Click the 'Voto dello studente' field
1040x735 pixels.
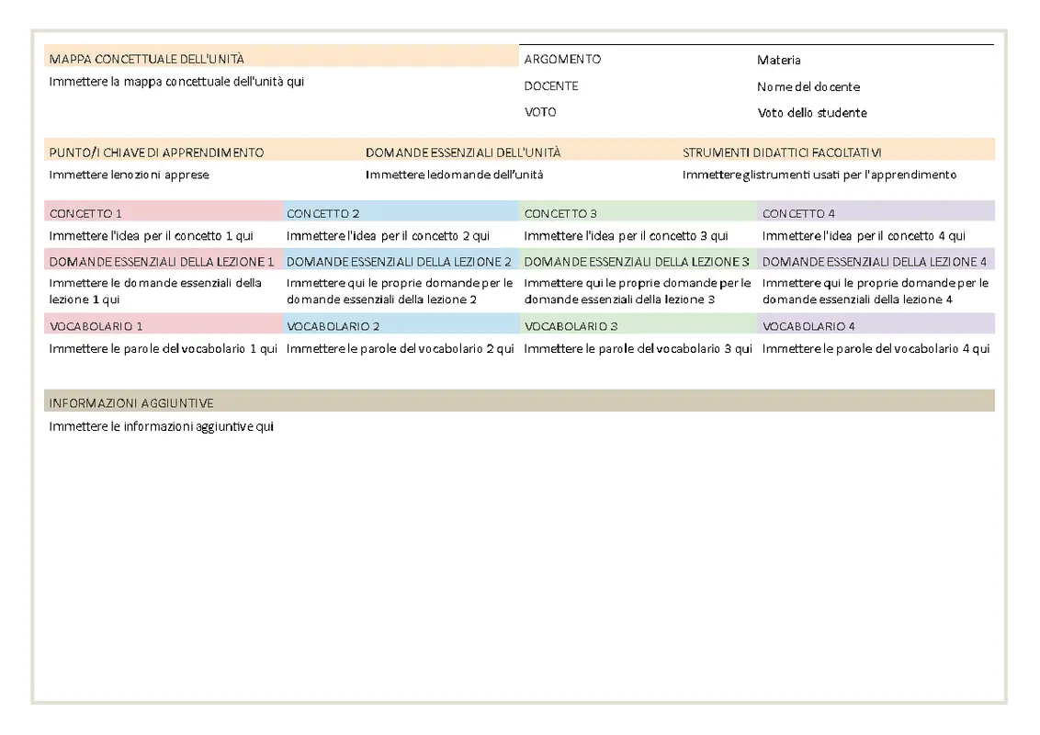pos(812,113)
